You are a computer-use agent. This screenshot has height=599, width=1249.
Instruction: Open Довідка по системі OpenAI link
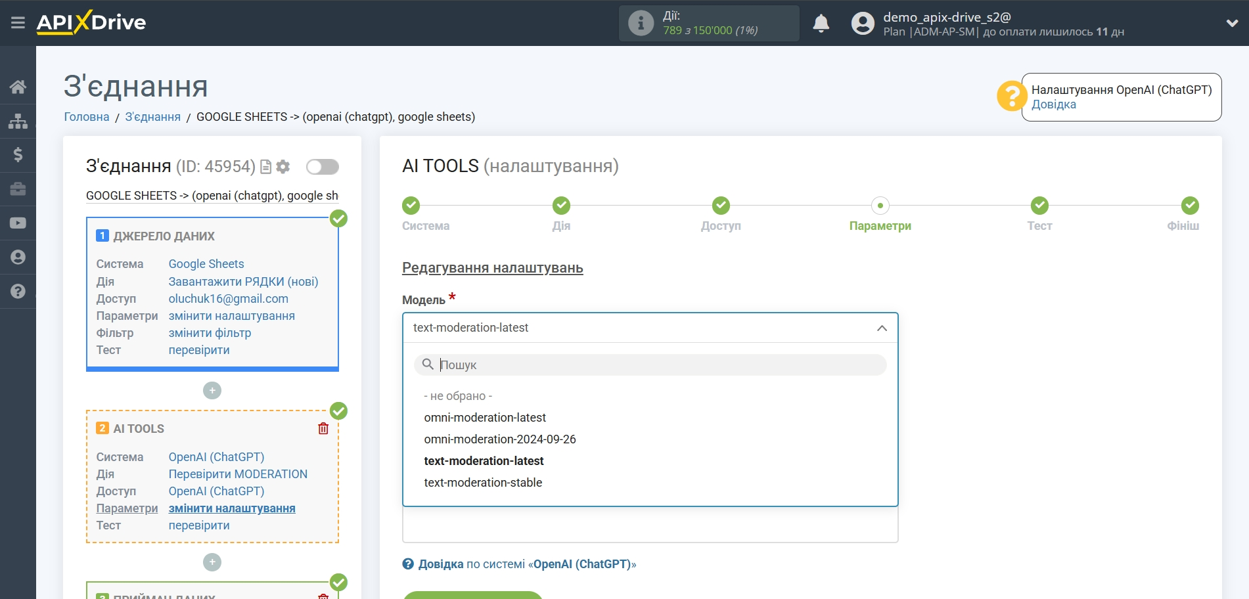[x=527, y=564]
